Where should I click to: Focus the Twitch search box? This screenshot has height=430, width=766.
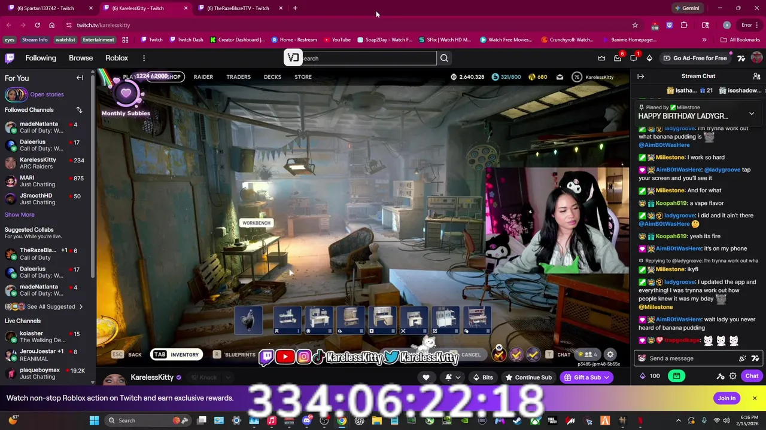click(368, 58)
